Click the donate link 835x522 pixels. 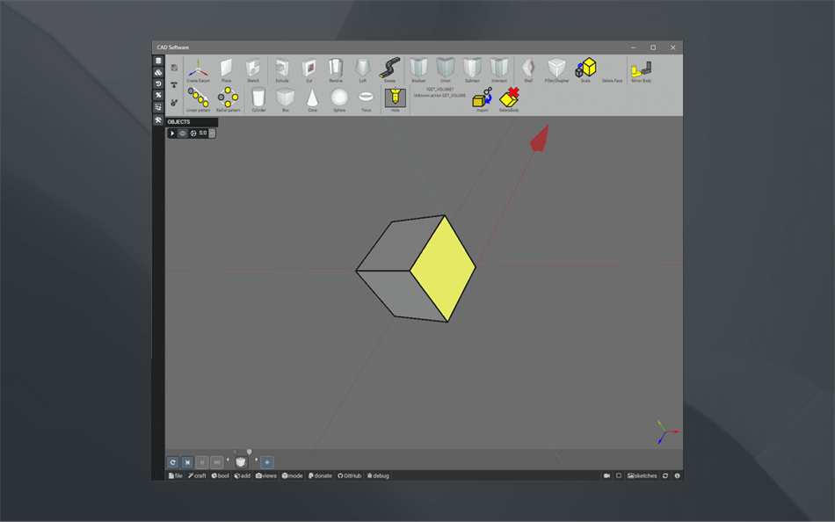tap(320, 475)
